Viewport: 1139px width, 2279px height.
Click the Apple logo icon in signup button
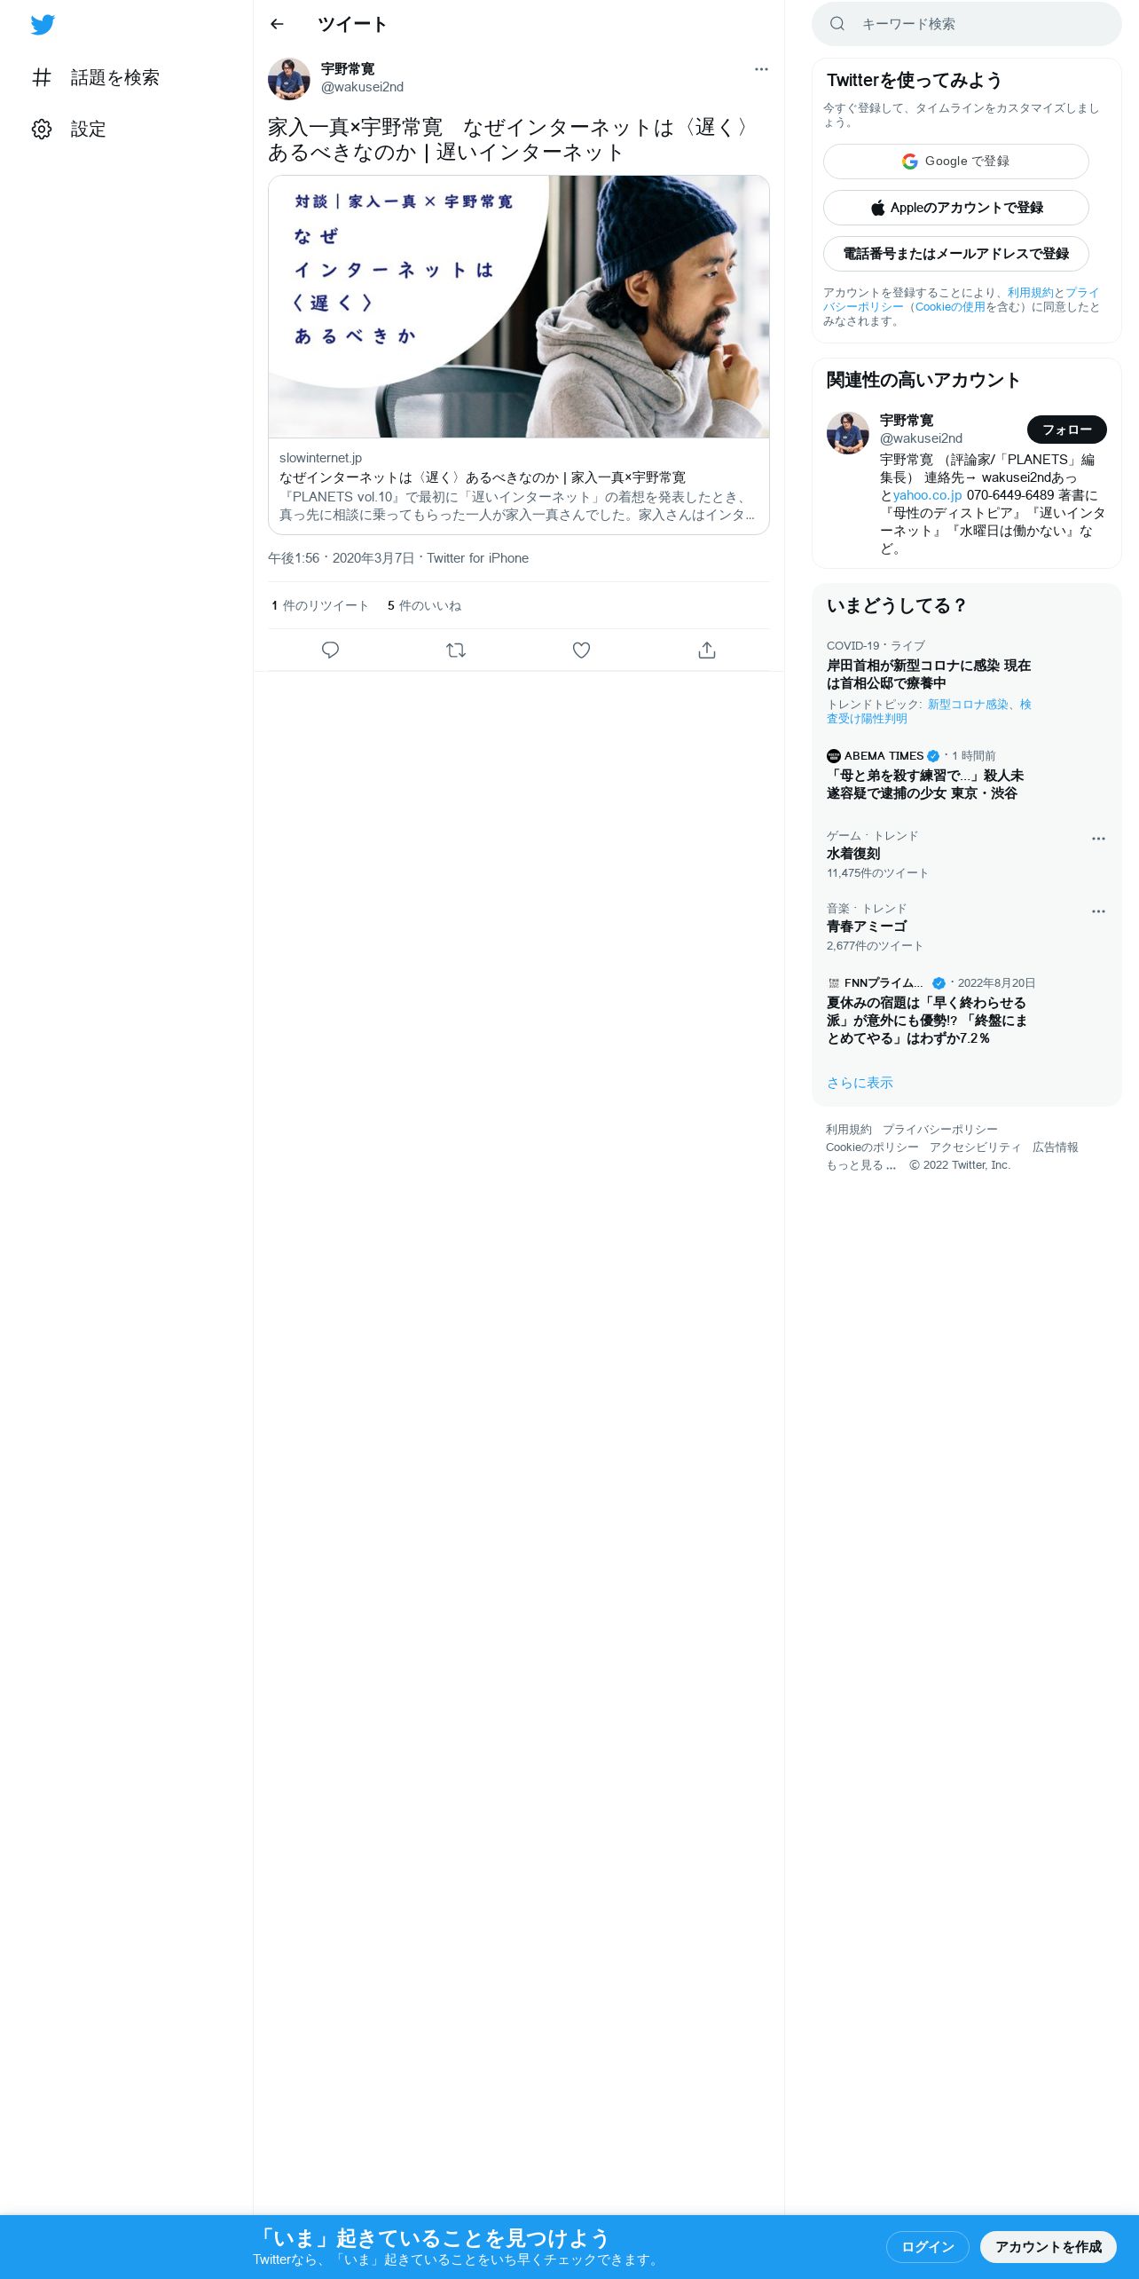click(877, 208)
